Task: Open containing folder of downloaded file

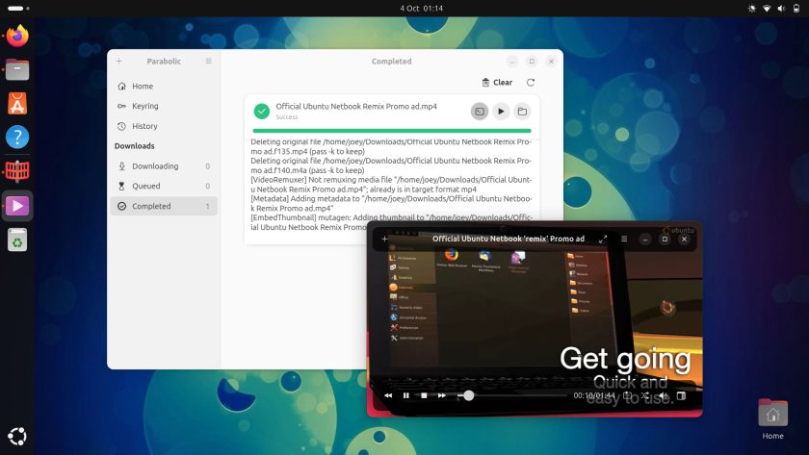Action: 522,112
